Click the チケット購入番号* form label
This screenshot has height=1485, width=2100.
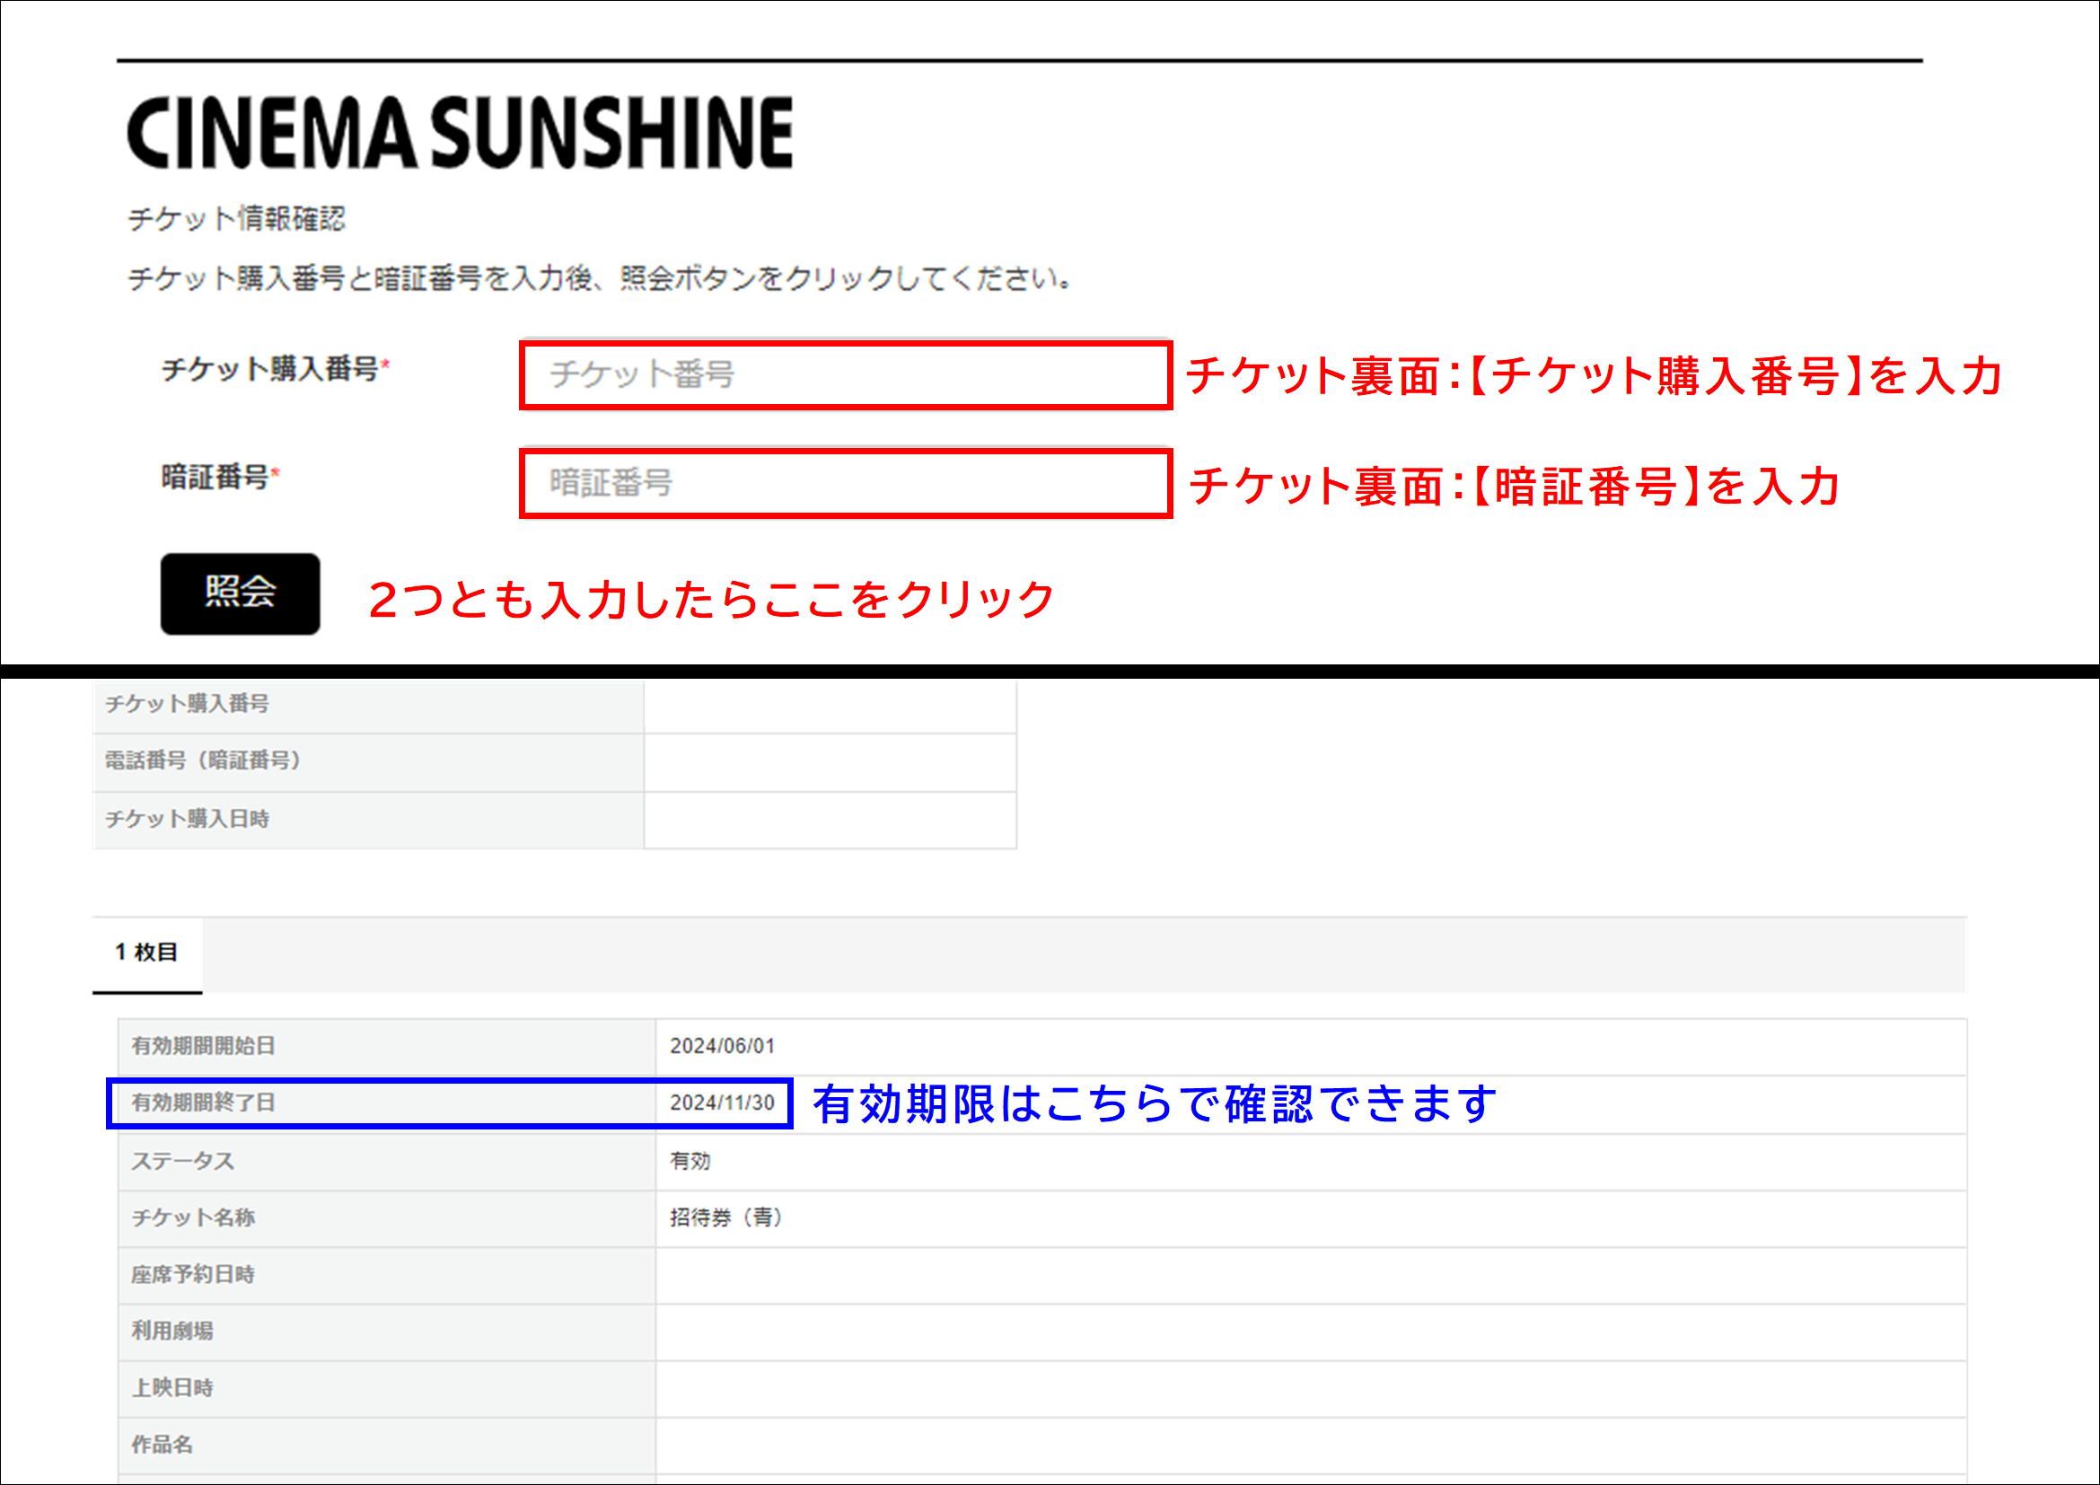[276, 369]
